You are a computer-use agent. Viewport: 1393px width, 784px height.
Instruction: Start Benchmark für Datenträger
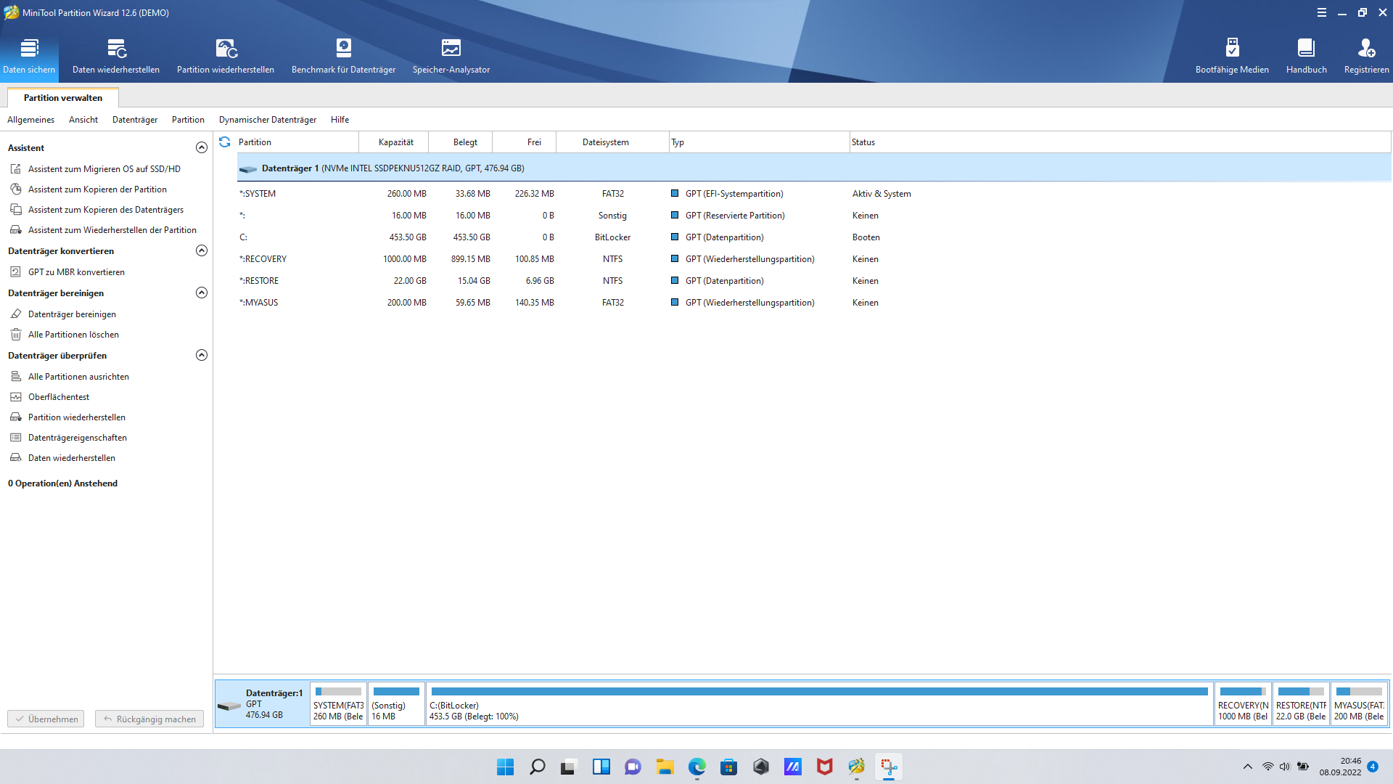coord(343,56)
